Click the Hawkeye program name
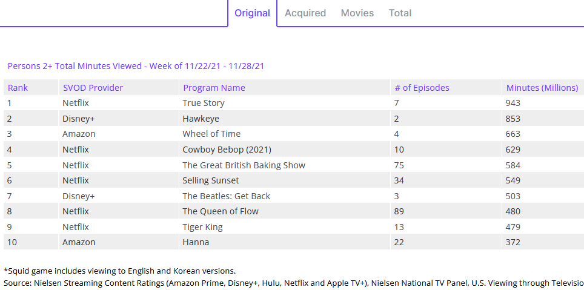 [x=202, y=119]
